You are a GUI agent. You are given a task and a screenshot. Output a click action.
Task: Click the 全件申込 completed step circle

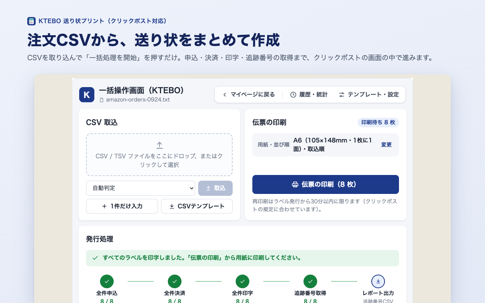(107, 281)
